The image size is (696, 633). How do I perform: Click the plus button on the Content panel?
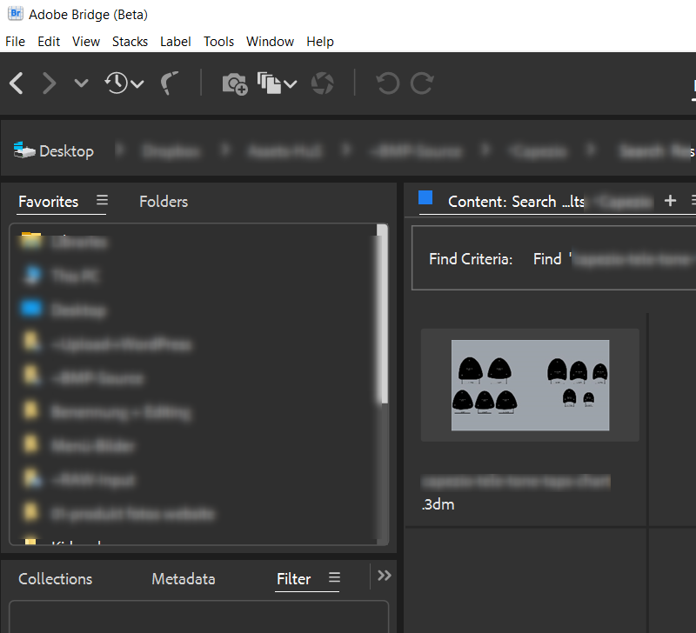pyautogui.click(x=670, y=200)
